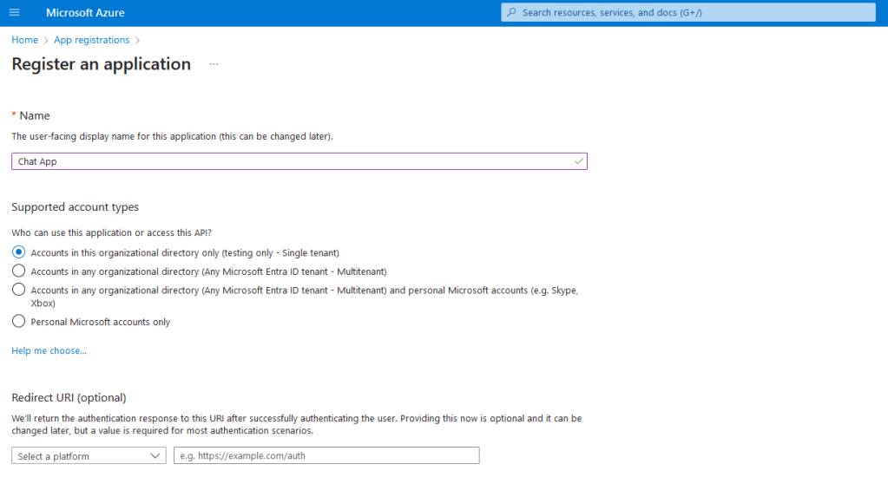Screen dimensions: 888x477
Task: Select Multitenant and personal Microsoft accounts option
Action: point(19,291)
